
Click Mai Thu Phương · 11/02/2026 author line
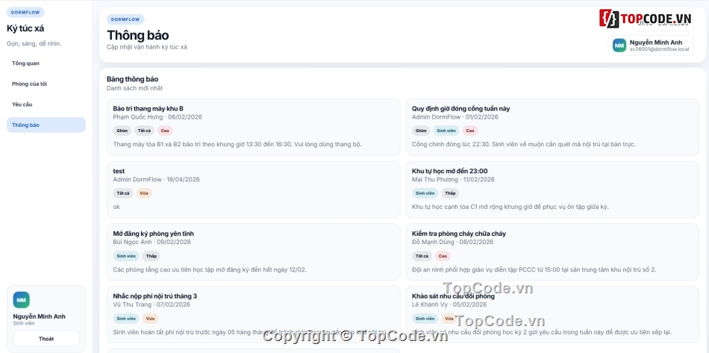(x=453, y=179)
